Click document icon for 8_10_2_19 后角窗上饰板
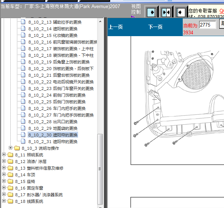The height and width of the screenshot is (208, 224). coord(23,62)
